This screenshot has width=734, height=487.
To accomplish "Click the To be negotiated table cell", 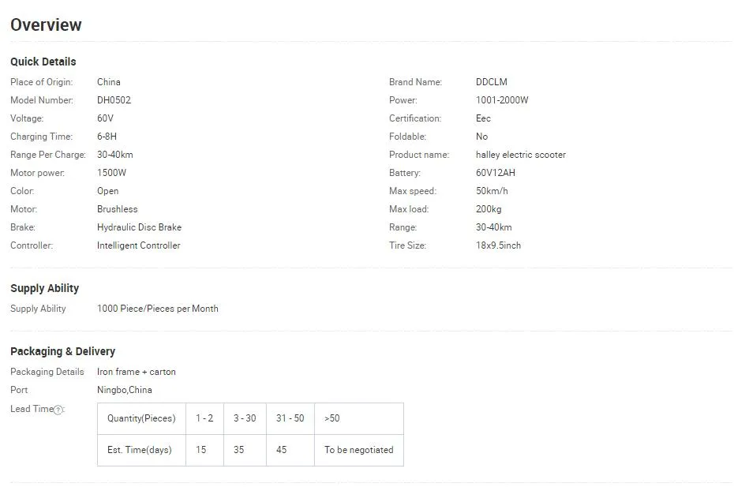I will (x=358, y=450).
